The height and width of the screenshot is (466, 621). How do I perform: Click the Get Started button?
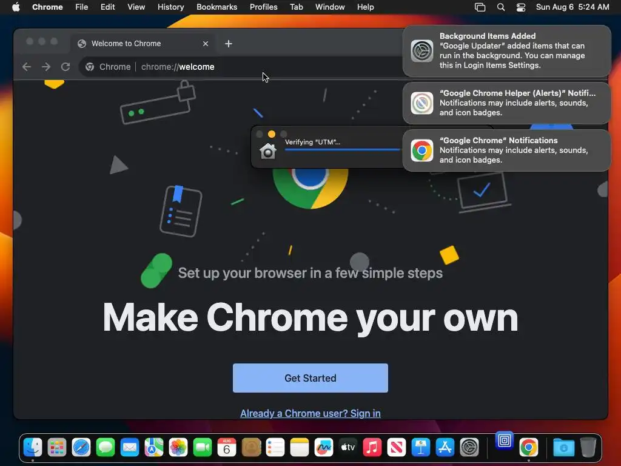point(310,378)
